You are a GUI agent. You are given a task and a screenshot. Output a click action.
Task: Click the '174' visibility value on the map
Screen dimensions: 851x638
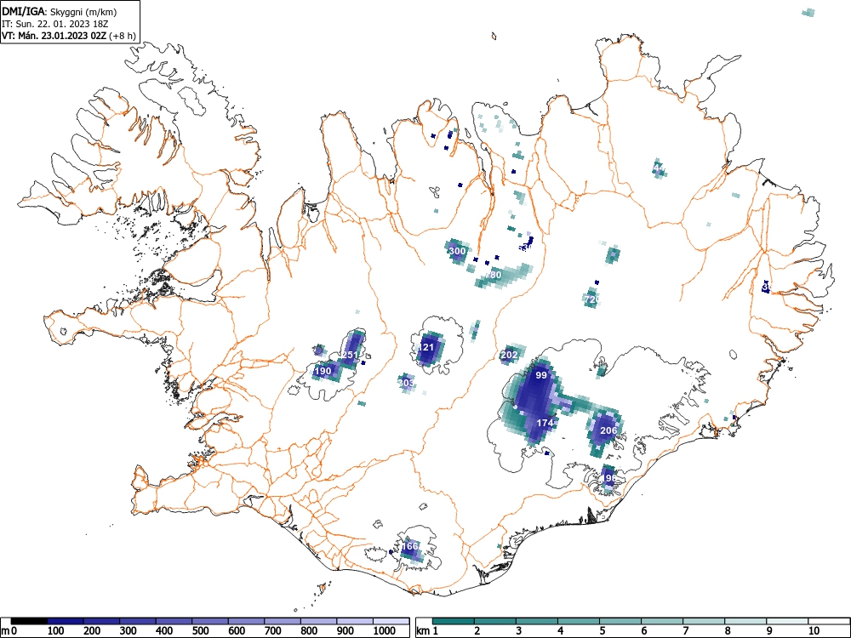click(x=545, y=423)
